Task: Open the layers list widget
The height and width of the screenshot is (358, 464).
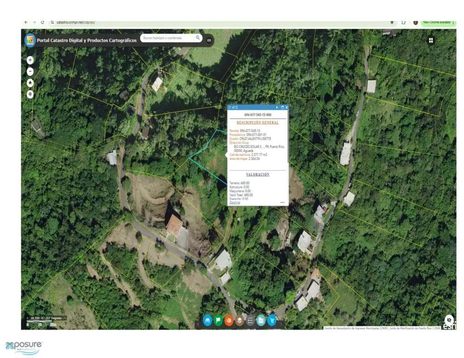Action: point(239,321)
